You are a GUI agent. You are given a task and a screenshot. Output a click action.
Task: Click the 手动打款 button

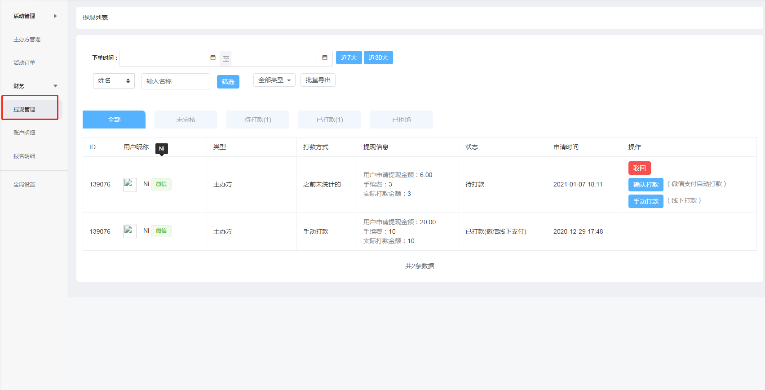coord(646,201)
